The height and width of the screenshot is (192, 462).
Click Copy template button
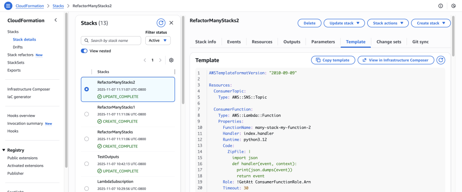333,60
